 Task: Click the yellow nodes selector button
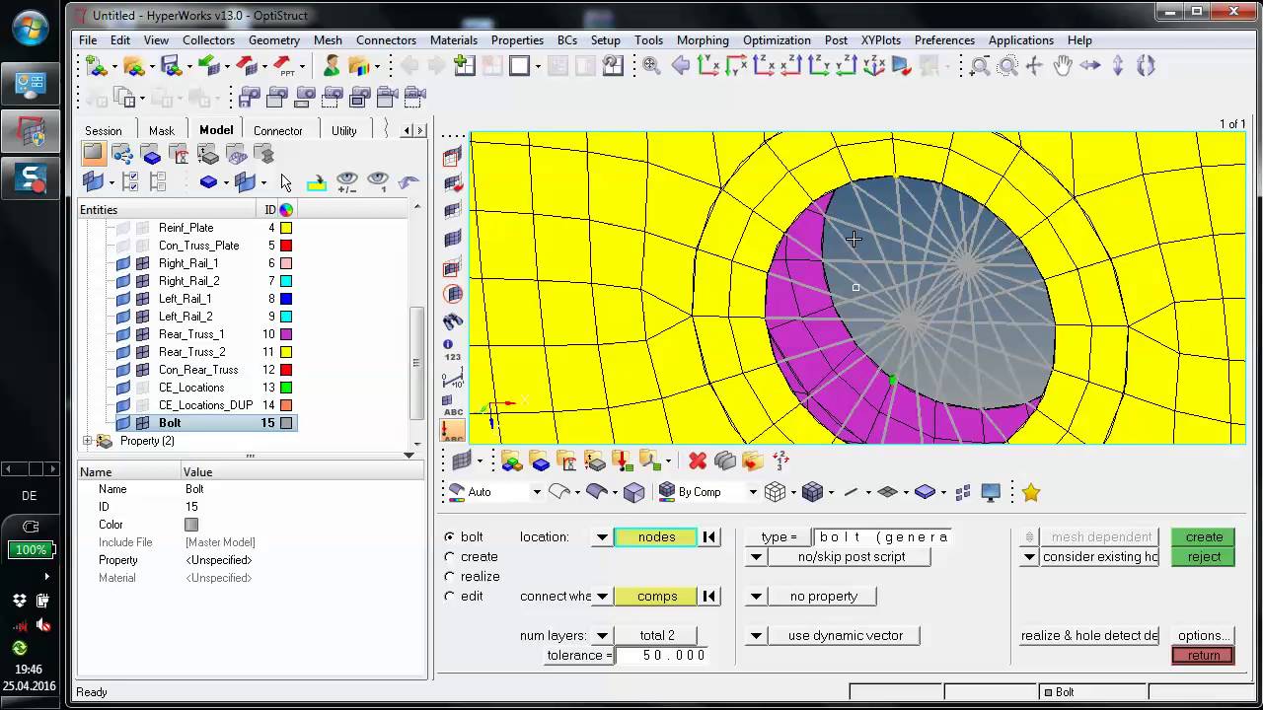click(x=656, y=537)
